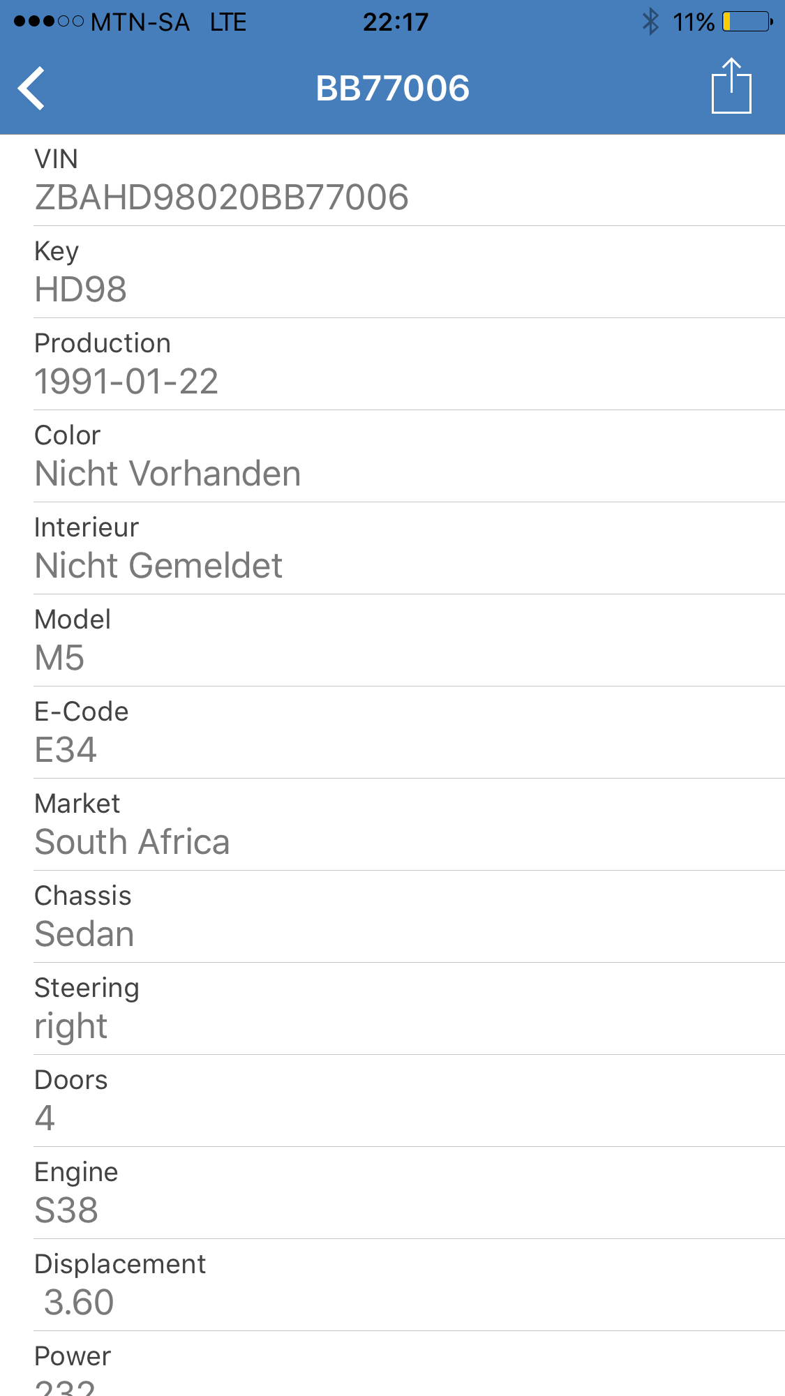785x1396 pixels.
Task: Tap the clock time 22:17
Action: click(x=395, y=22)
